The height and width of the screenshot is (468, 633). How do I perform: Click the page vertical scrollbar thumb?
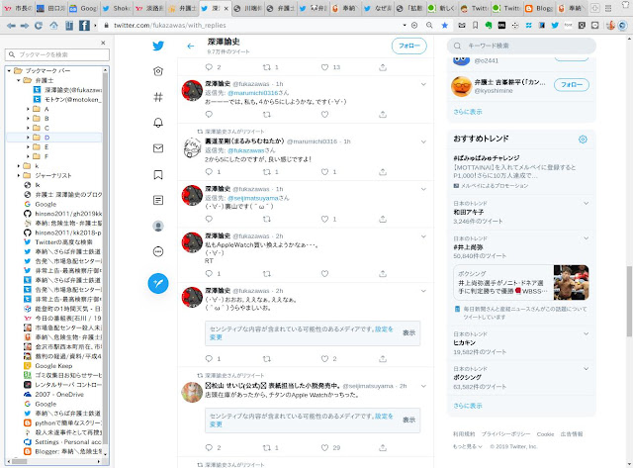(629, 301)
